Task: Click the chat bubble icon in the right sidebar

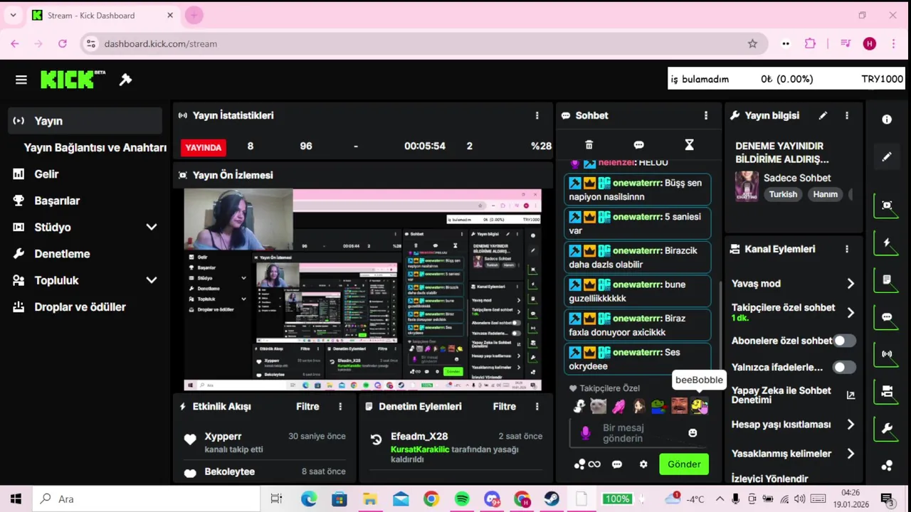Action: point(887,317)
